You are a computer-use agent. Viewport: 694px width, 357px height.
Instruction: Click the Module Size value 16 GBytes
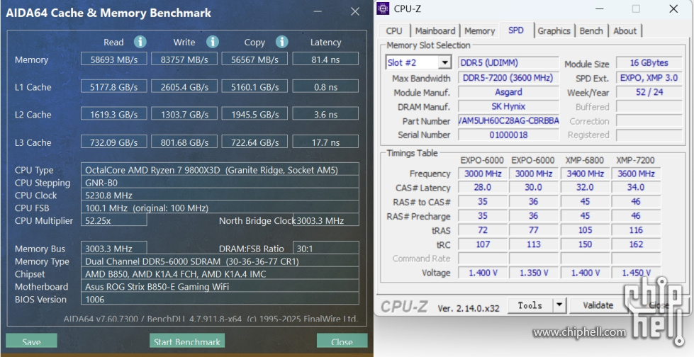pyautogui.click(x=649, y=62)
